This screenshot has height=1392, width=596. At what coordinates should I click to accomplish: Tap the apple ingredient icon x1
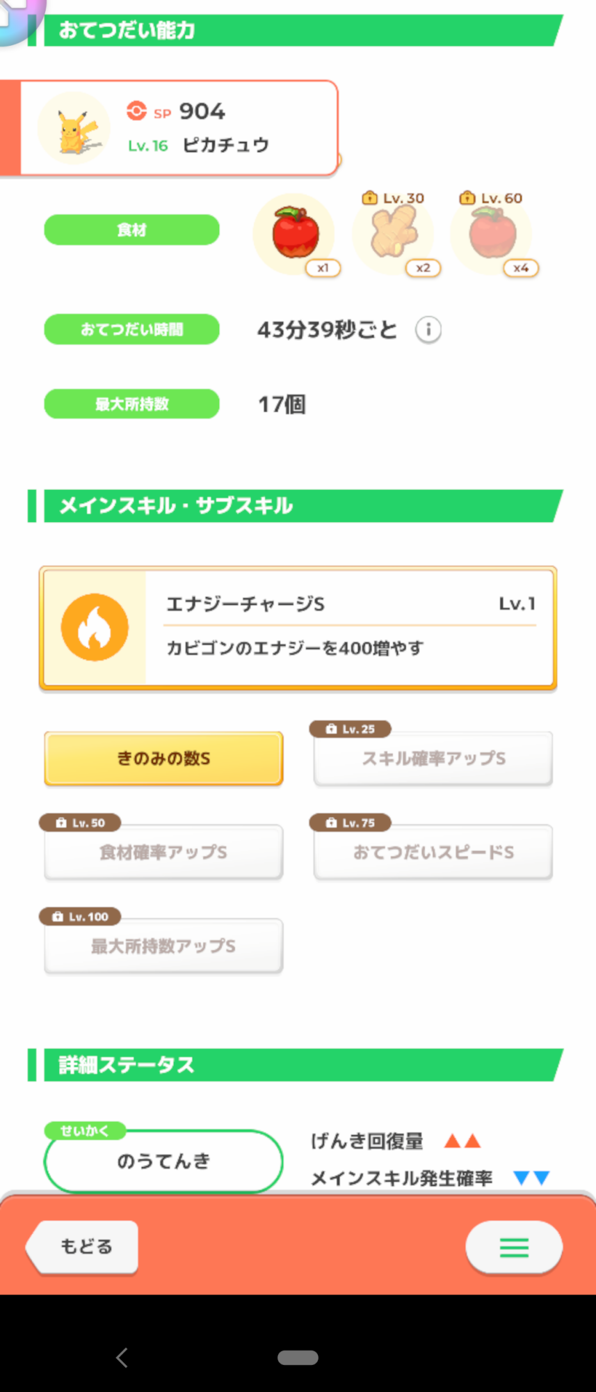click(295, 233)
